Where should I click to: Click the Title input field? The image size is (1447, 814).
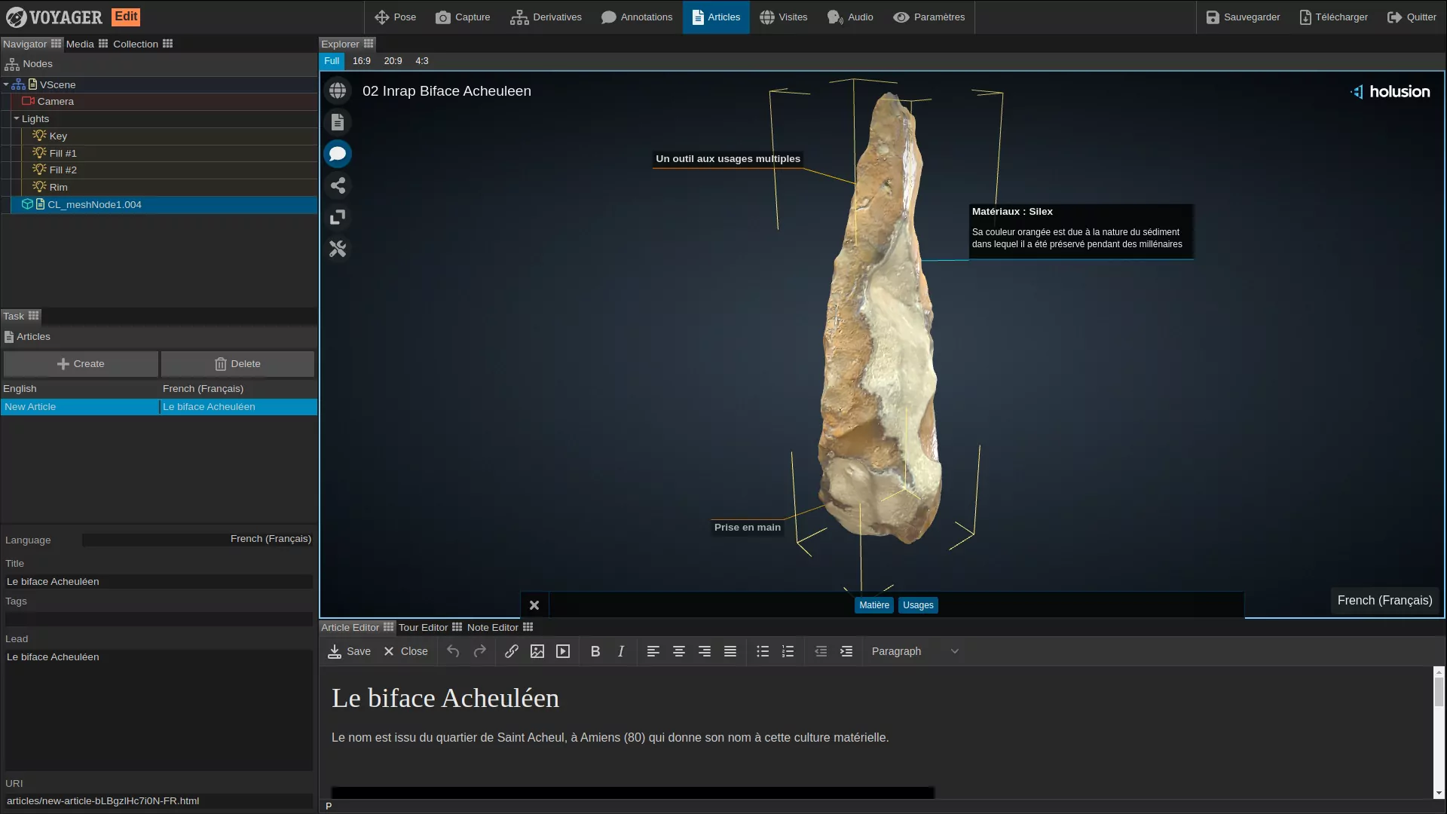pyautogui.click(x=158, y=580)
